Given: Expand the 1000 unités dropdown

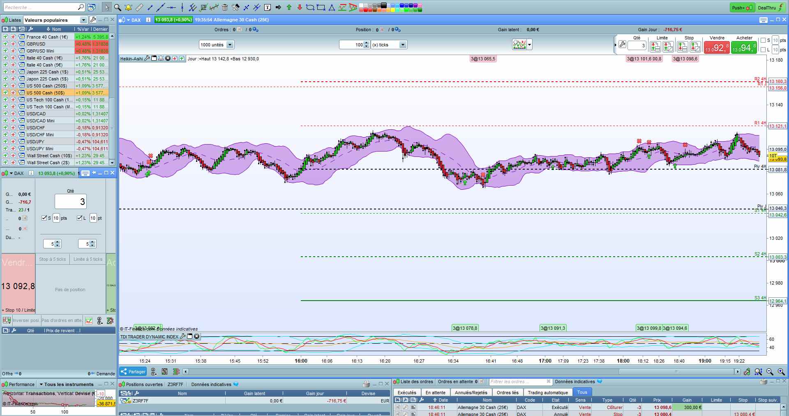Looking at the screenshot, I should pyautogui.click(x=230, y=45).
